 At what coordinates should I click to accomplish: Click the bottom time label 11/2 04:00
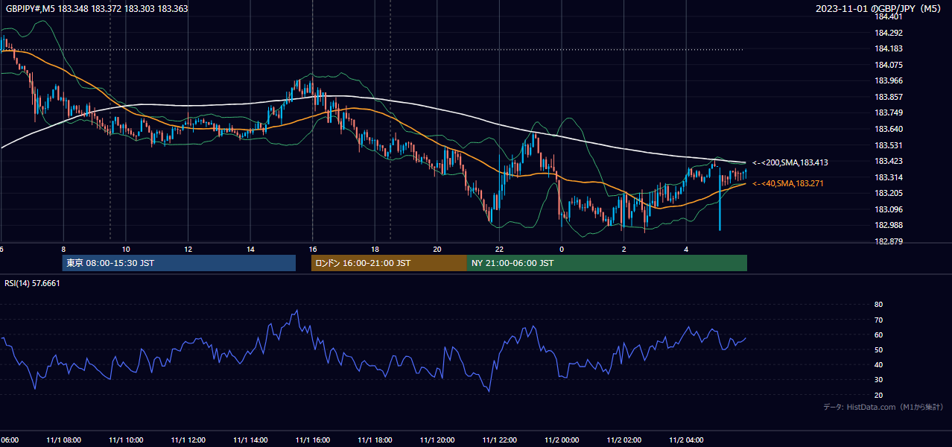click(x=686, y=440)
